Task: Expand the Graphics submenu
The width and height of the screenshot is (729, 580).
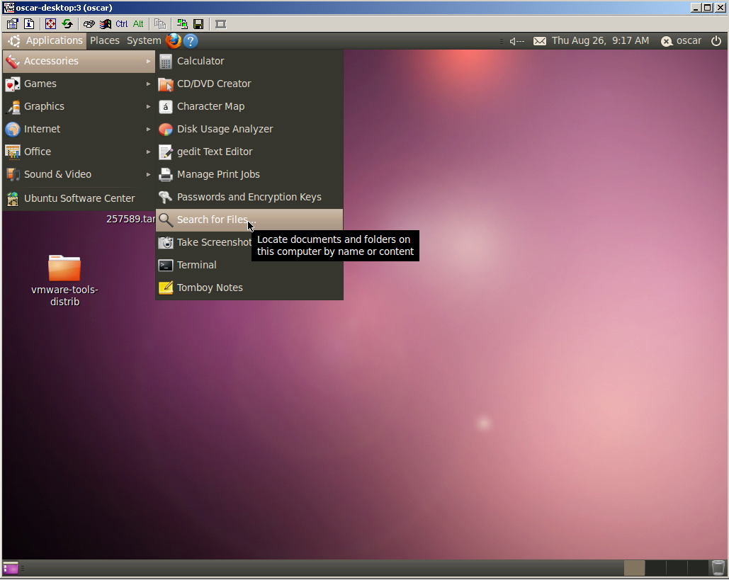Action: coord(79,106)
